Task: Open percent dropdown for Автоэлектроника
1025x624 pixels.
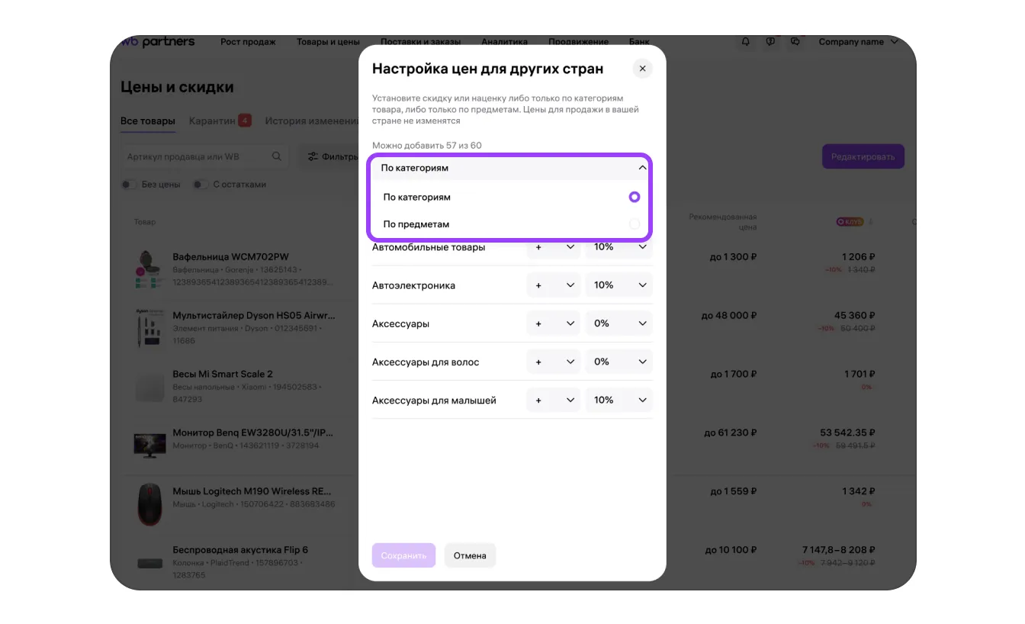Action: tap(619, 285)
